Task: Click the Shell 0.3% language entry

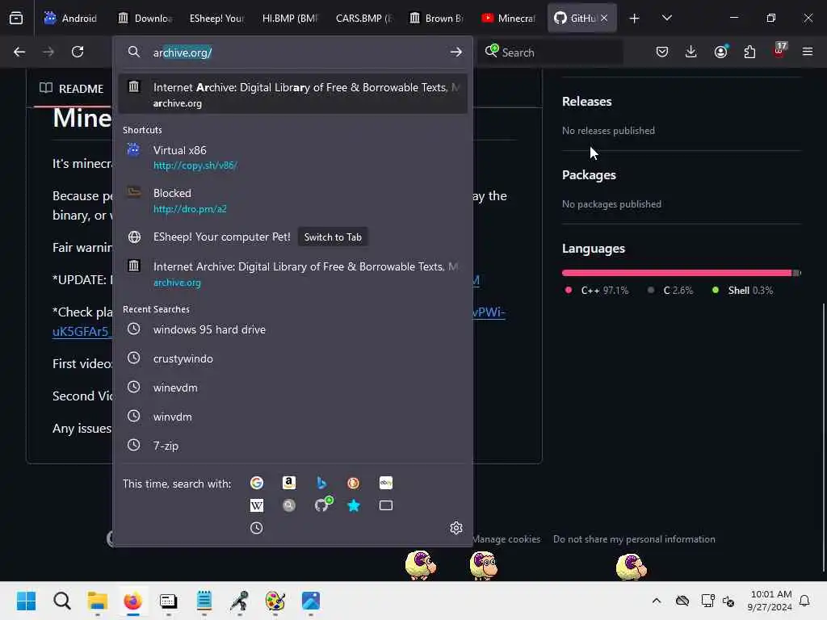Action: click(743, 291)
